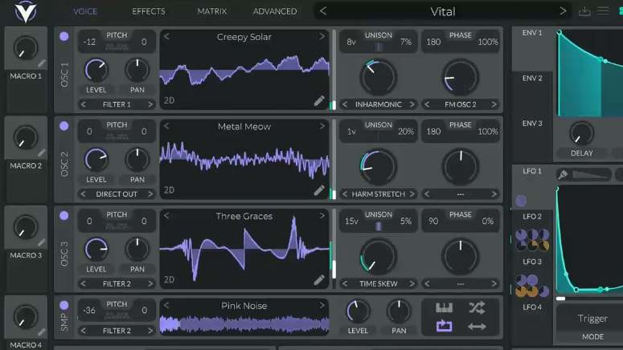The image size is (623, 350).
Task: Open FM OSC 2 distortion selector
Action: [461, 104]
